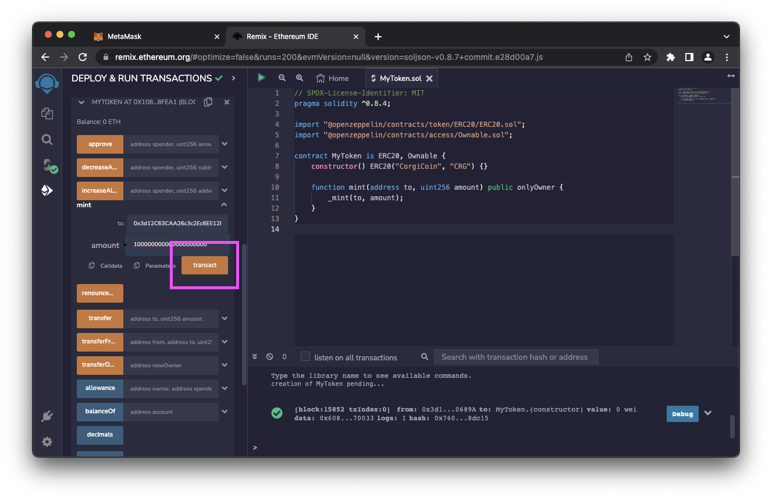
Task: Click the allowance function button
Action: (100, 388)
